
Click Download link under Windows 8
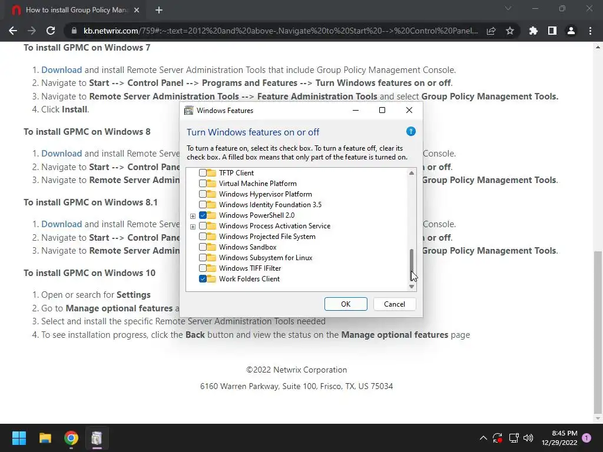(x=61, y=154)
